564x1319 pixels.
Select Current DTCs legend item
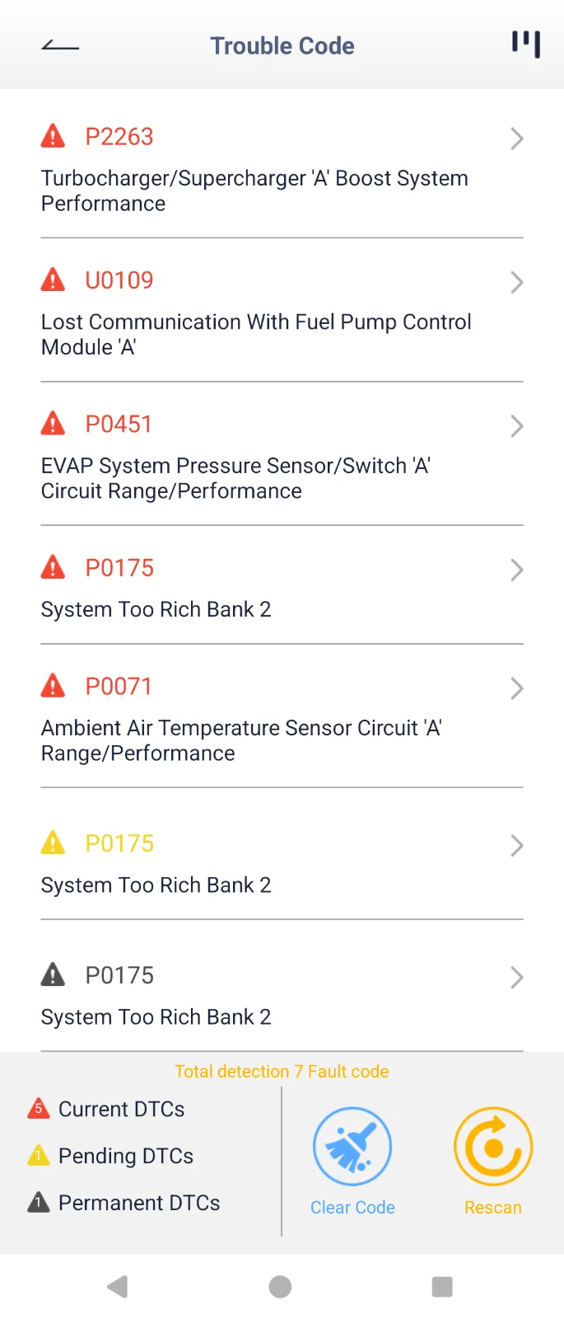106,1109
